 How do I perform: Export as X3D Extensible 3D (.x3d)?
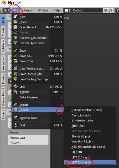90,147
